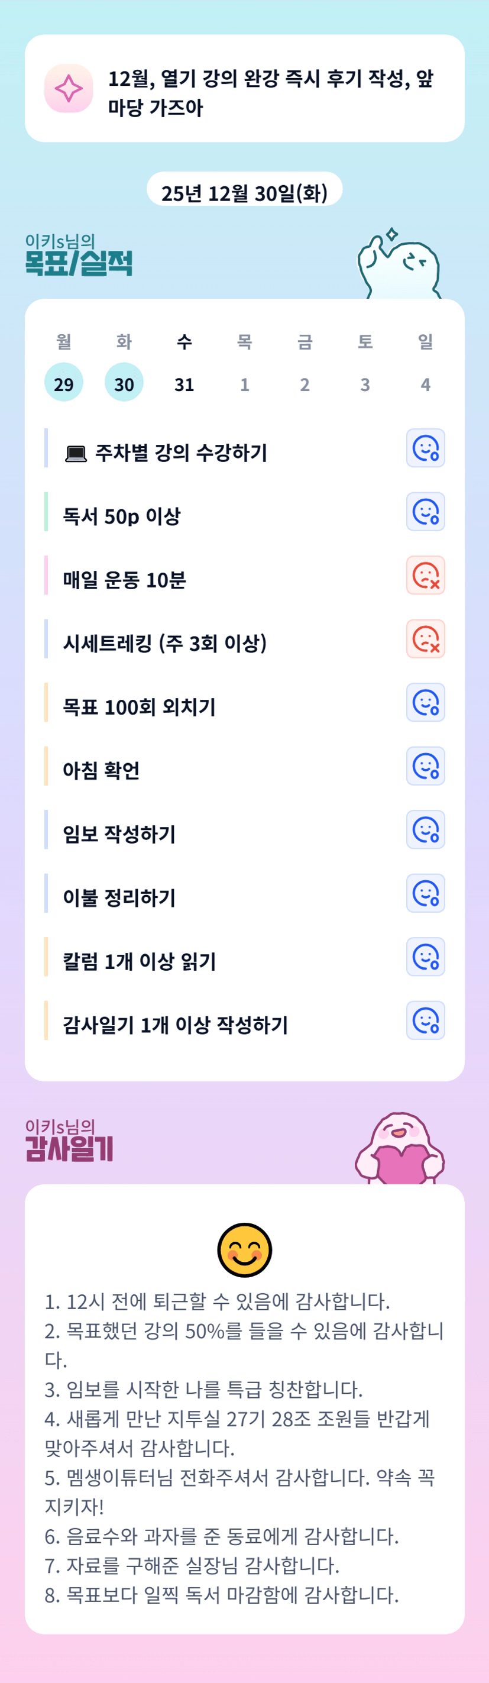The width and height of the screenshot is (489, 1683).
Task: Click smiley status icon for 주차별 강의 수강하기
Action: click(425, 448)
